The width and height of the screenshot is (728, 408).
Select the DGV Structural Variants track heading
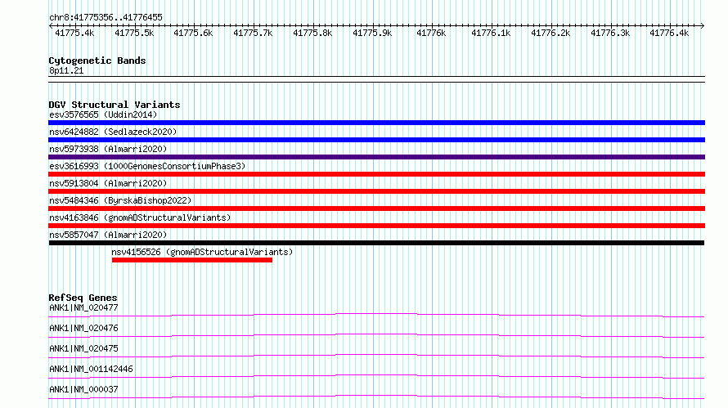(x=115, y=105)
